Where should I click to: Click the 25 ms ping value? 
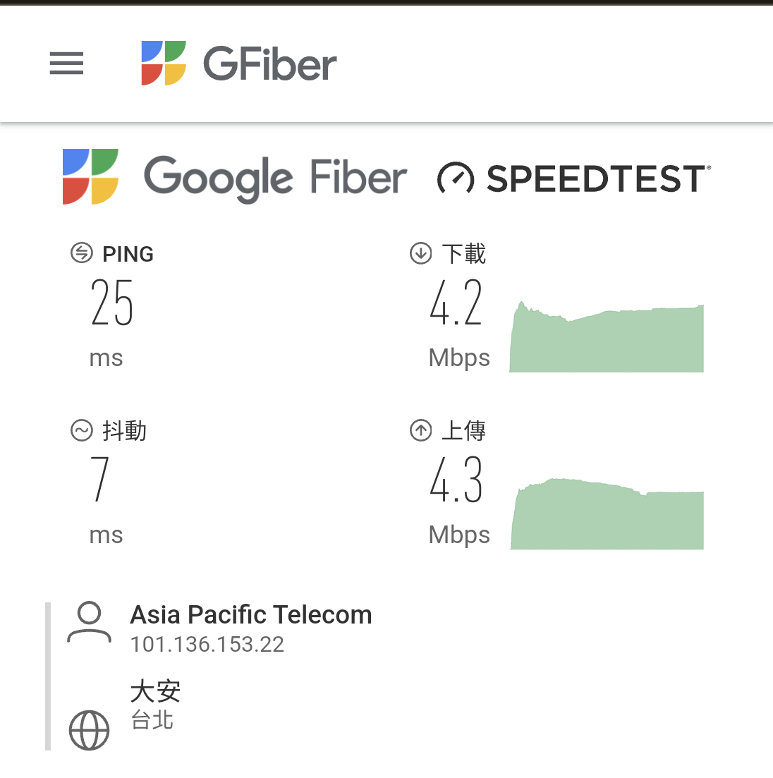[x=111, y=303]
